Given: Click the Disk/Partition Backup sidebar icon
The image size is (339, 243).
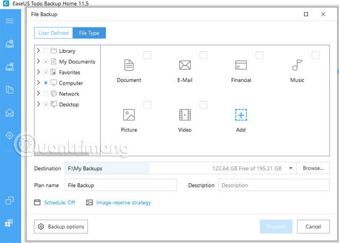Looking at the screenshot, I should pos(10,44).
